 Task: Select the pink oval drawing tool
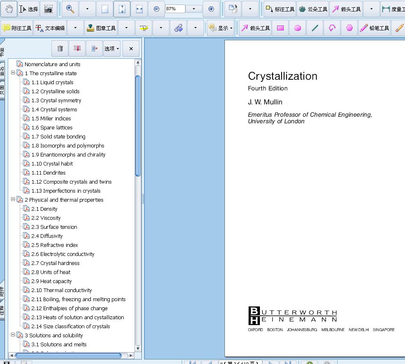pyautogui.click(x=297, y=28)
